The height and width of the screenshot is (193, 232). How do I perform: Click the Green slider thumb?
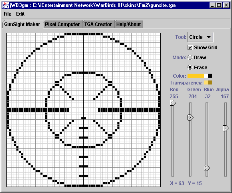coord(191,118)
